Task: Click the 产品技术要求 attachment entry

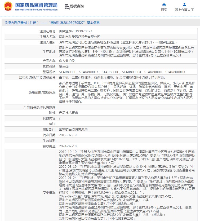Action: coord(68,113)
